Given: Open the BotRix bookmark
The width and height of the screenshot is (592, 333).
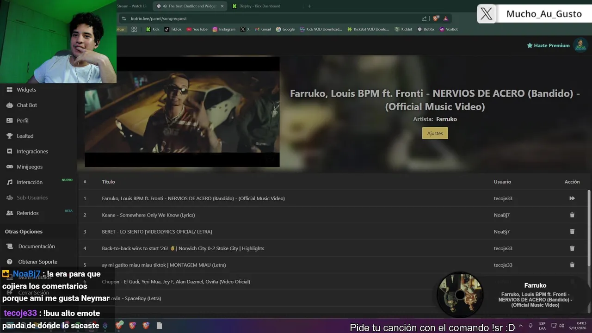Looking at the screenshot, I should click(x=426, y=29).
